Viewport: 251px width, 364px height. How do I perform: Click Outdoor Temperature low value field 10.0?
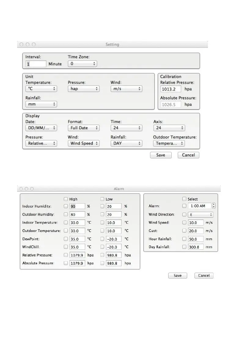click(x=114, y=231)
